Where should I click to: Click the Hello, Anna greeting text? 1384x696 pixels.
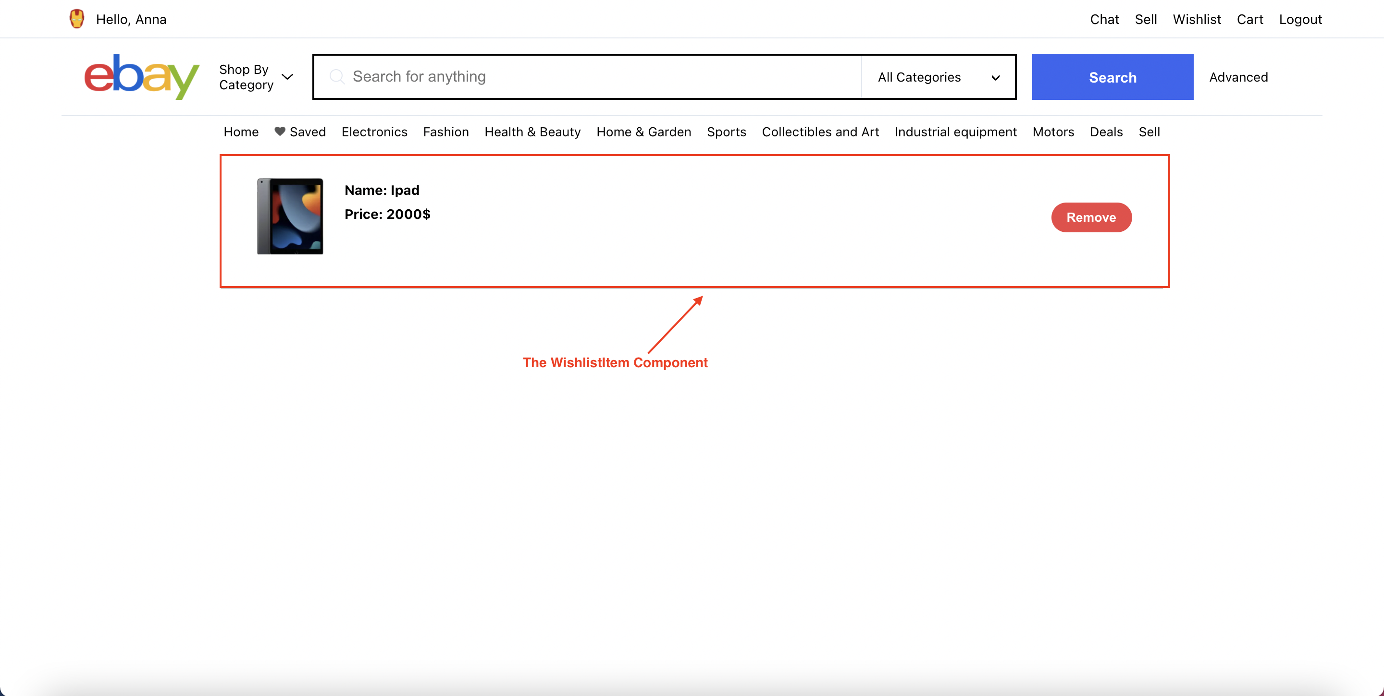pos(131,19)
